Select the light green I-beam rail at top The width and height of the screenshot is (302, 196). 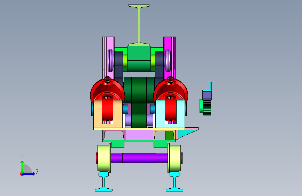click(x=139, y=25)
